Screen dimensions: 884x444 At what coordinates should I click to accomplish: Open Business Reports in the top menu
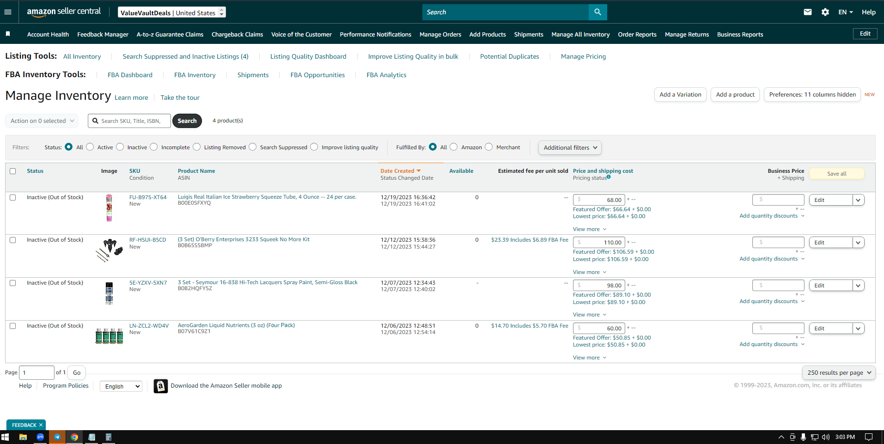[740, 35]
